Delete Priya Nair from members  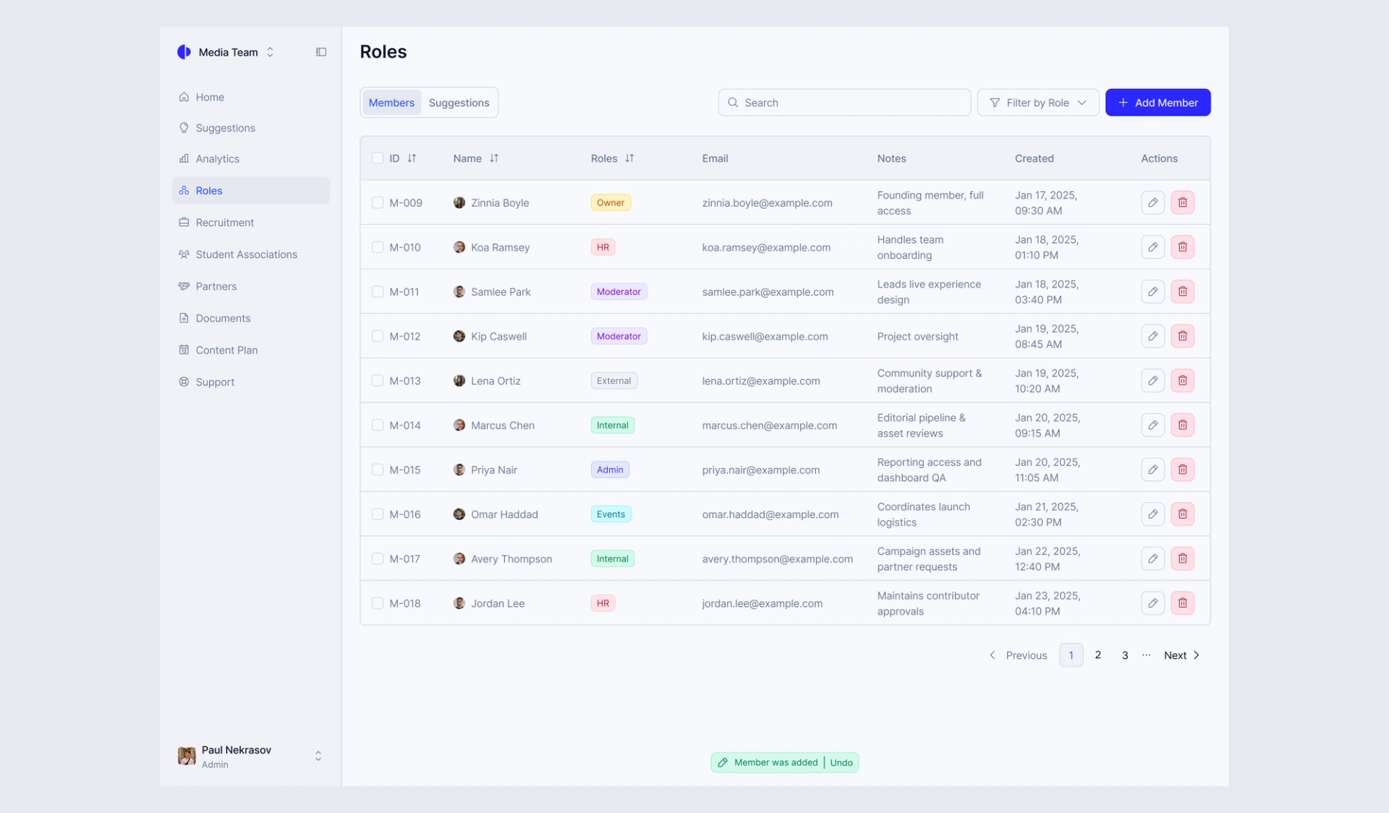pyautogui.click(x=1182, y=469)
